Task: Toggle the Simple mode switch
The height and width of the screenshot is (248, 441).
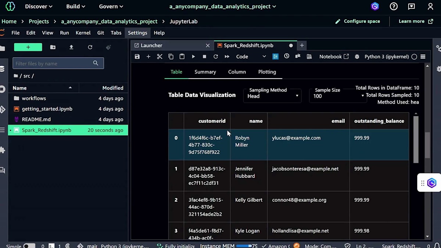Action: (x=29, y=246)
